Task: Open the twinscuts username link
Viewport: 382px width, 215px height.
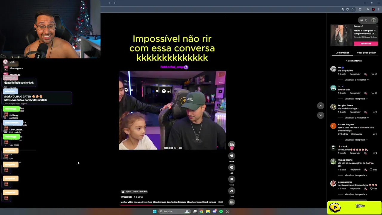Action: click(x=126, y=197)
